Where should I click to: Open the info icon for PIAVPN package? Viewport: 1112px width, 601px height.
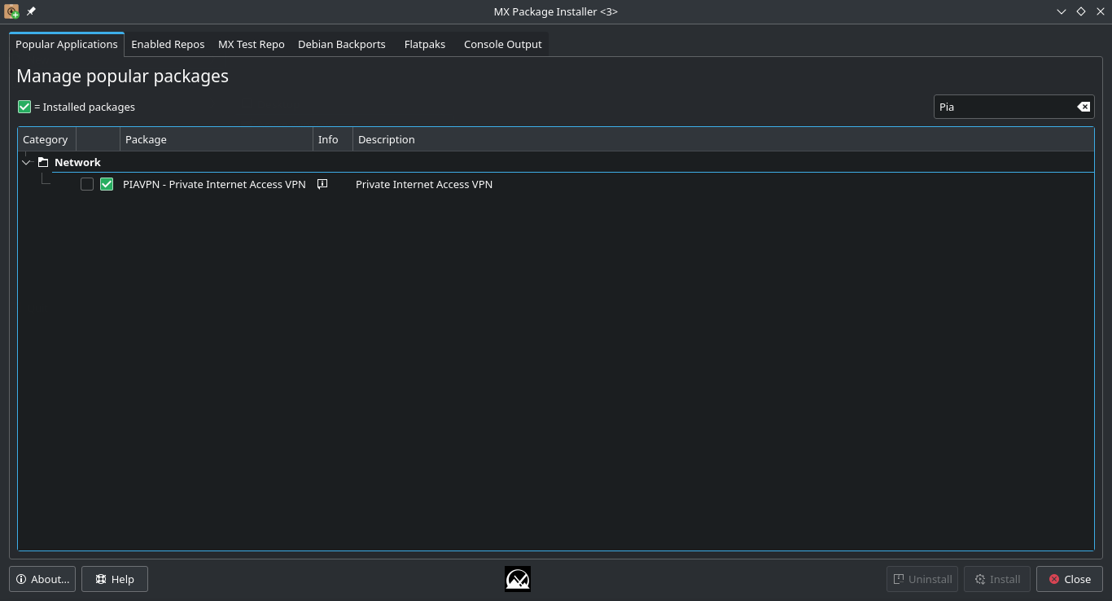click(x=322, y=184)
